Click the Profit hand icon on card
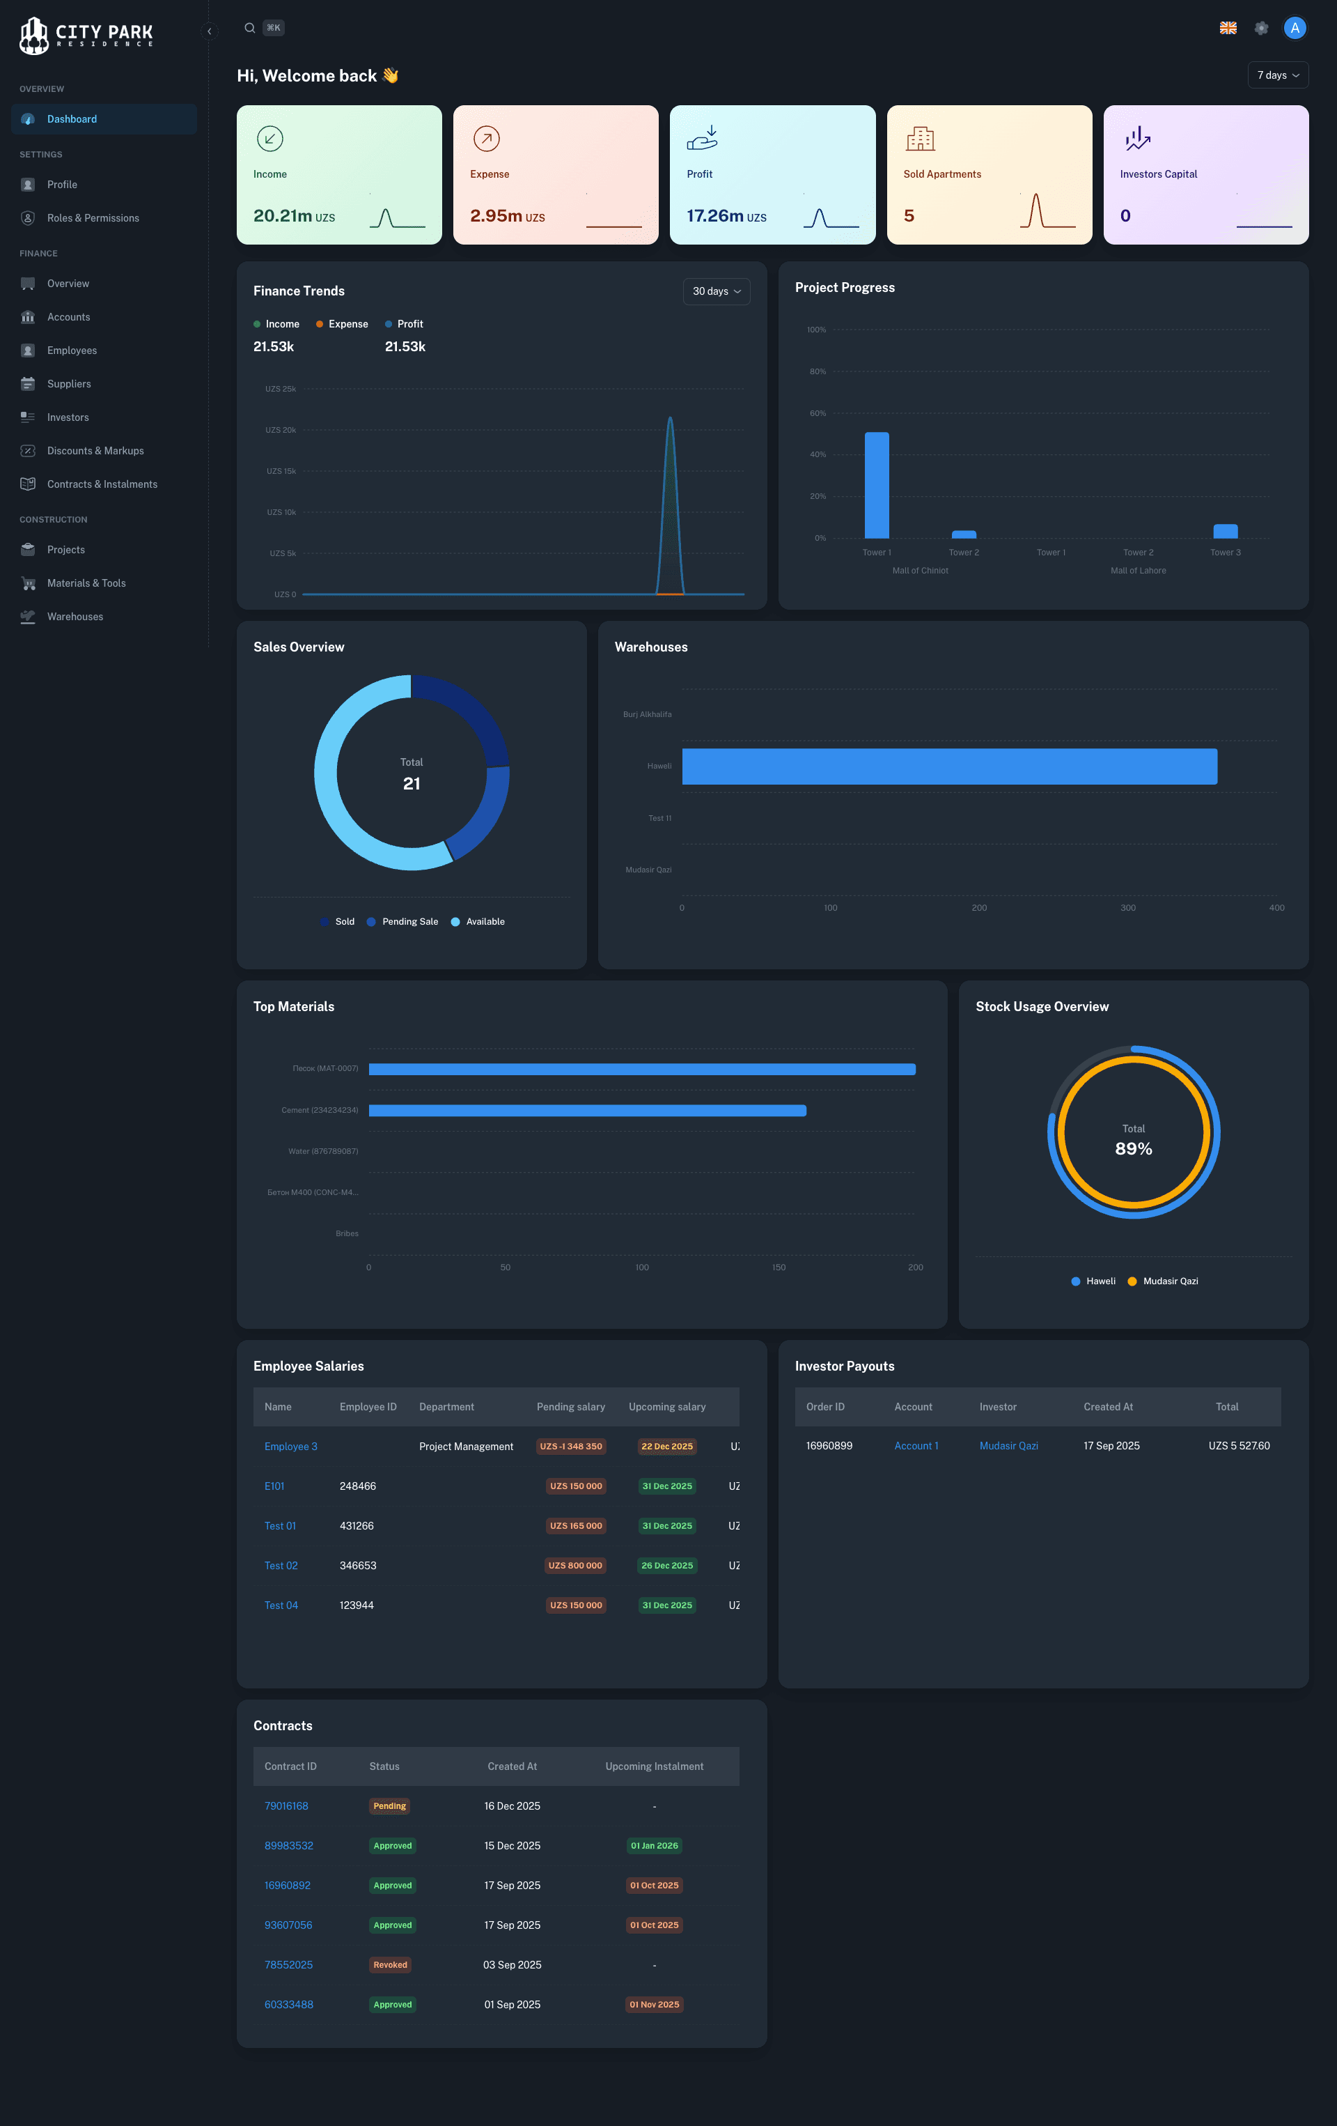Viewport: 1337px width, 2126px height. pyautogui.click(x=703, y=138)
